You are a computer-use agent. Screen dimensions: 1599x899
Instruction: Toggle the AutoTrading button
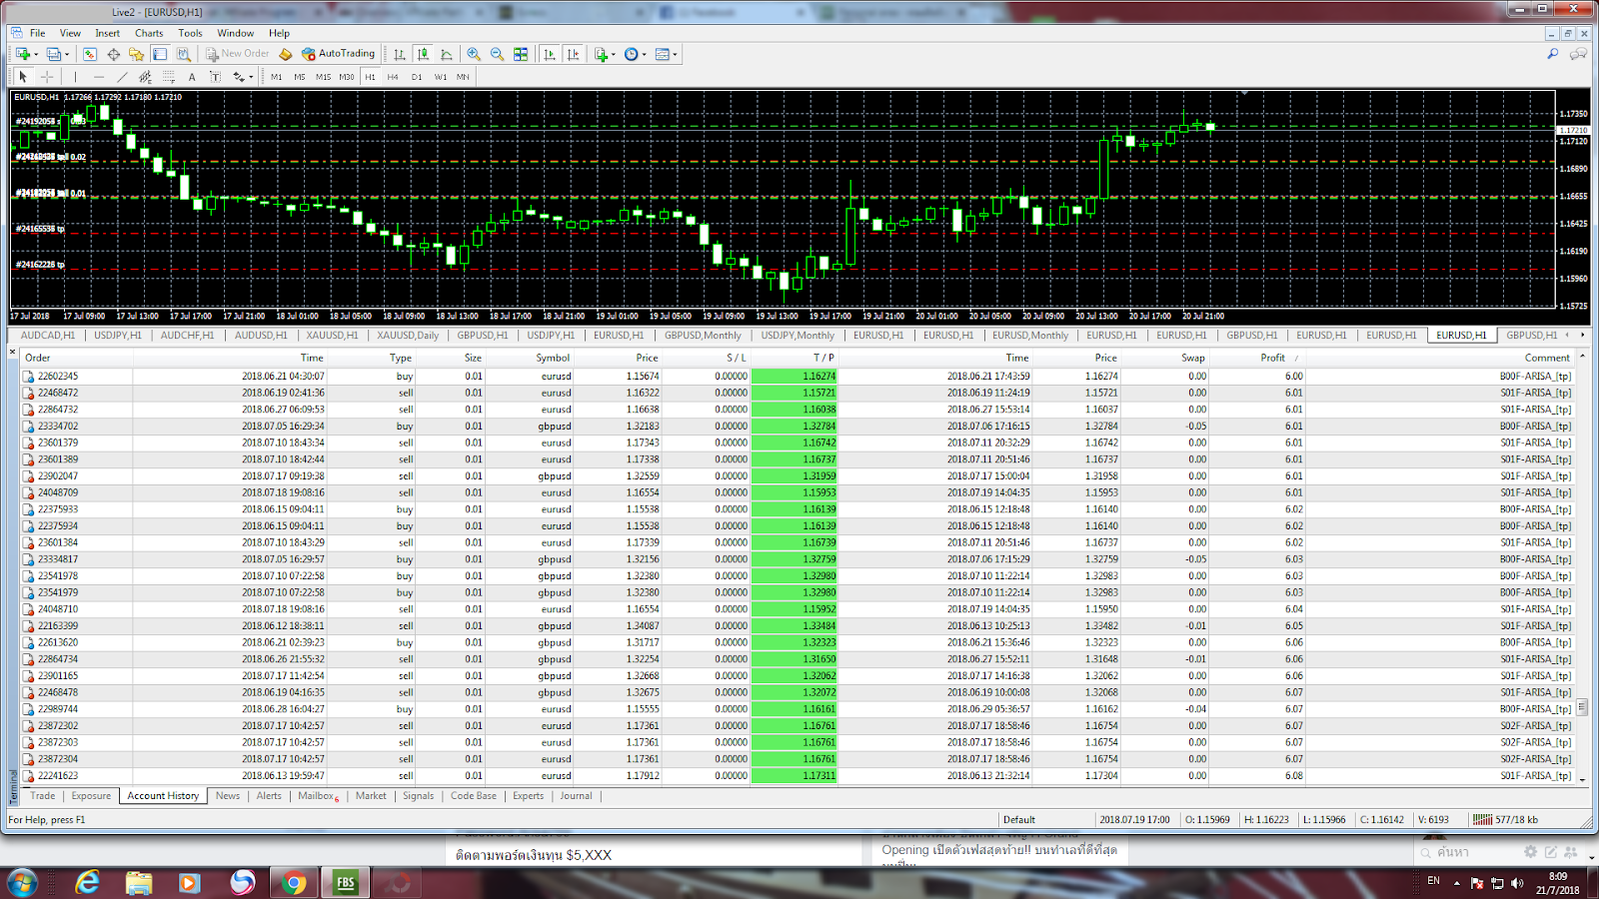click(338, 54)
